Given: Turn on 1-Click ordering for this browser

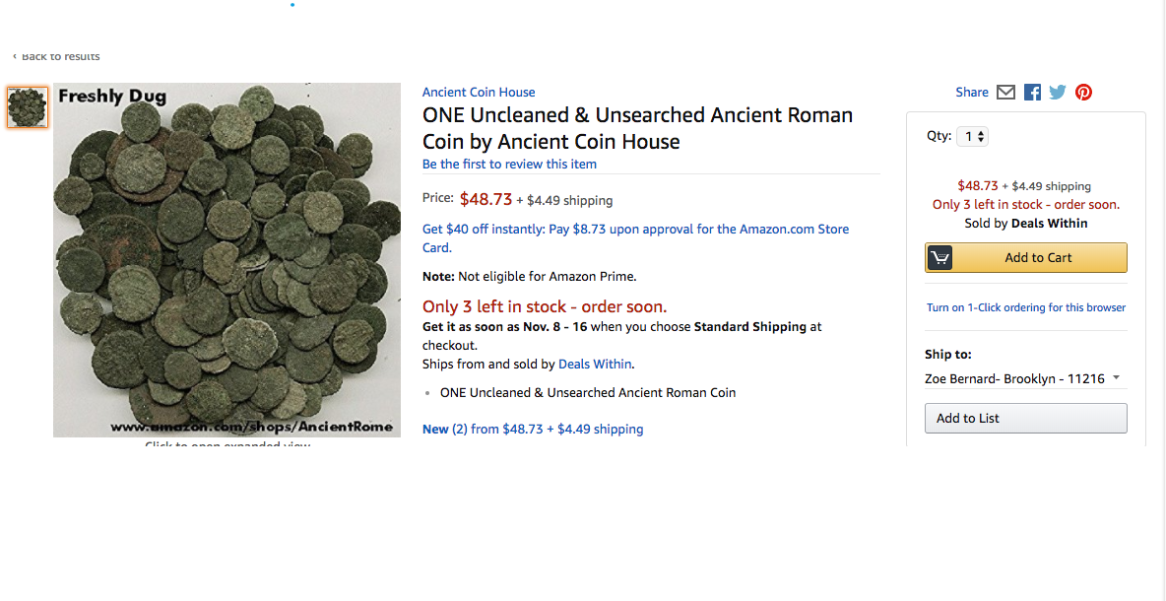Looking at the screenshot, I should click(1025, 307).
